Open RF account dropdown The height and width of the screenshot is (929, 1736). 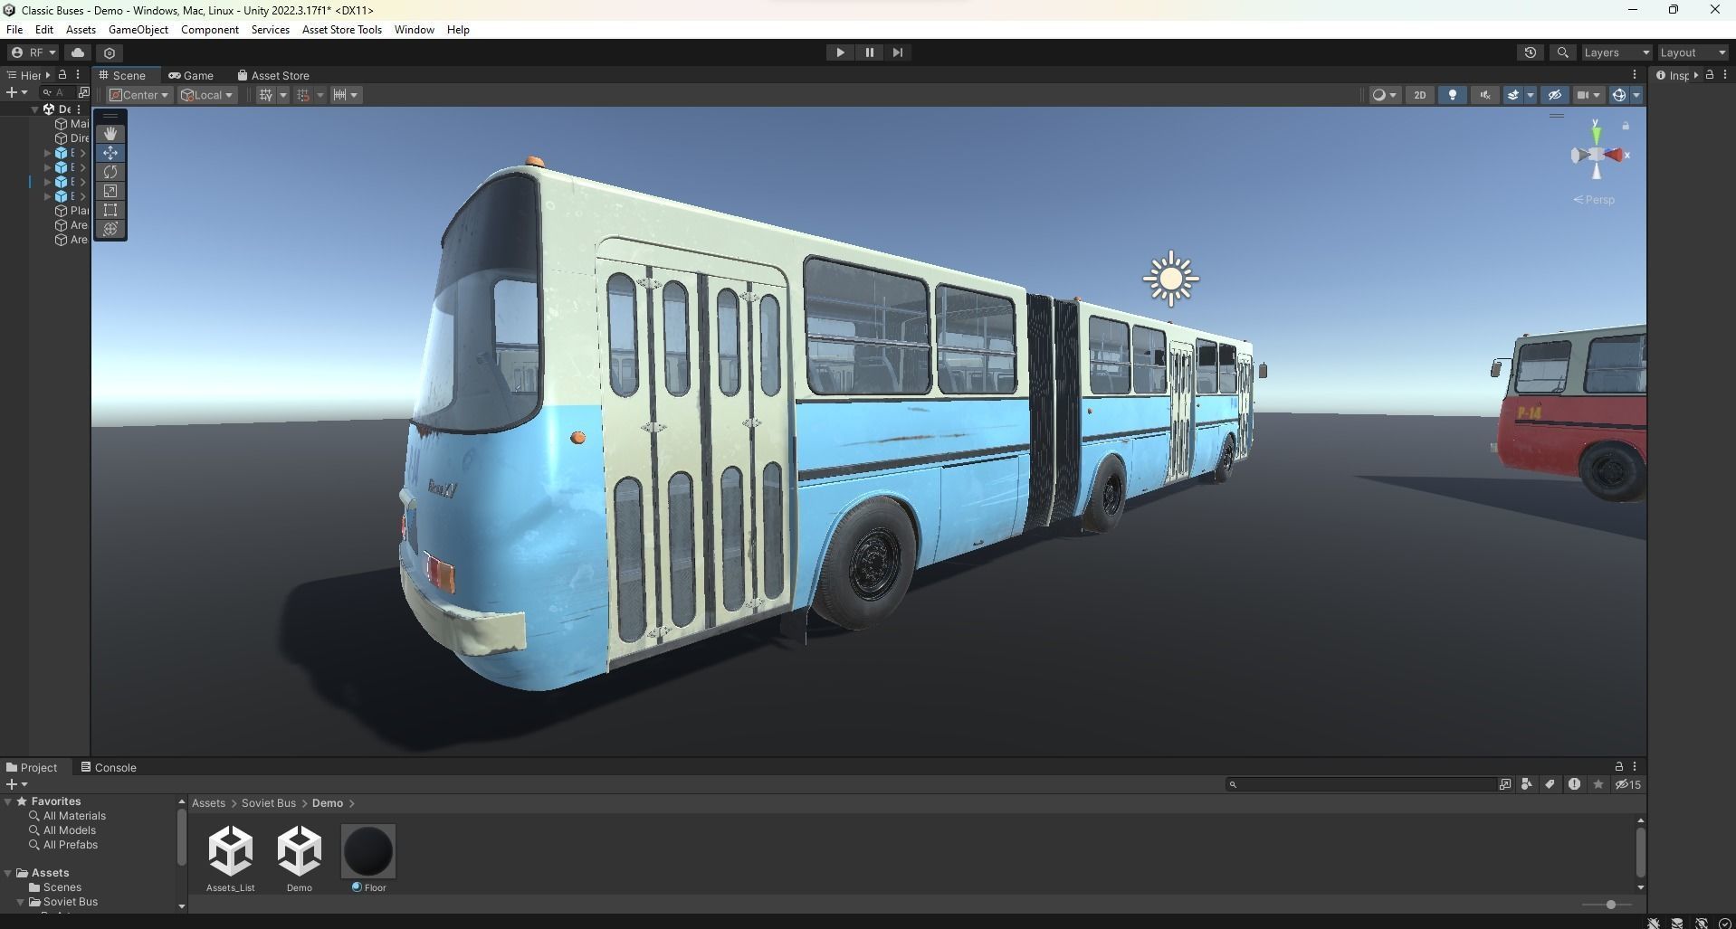pos(33,52)
